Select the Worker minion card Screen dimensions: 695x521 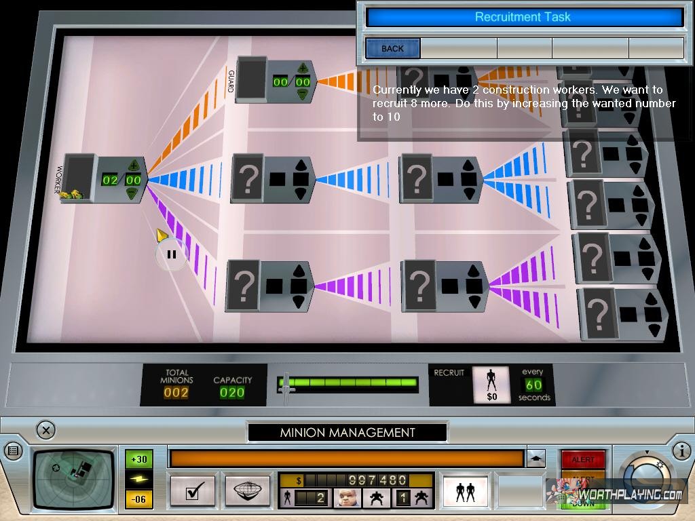coord(78,178)
